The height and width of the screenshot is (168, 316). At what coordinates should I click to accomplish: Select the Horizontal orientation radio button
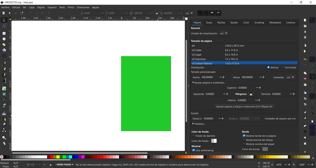pyautogui.click(x=283, y=68)
